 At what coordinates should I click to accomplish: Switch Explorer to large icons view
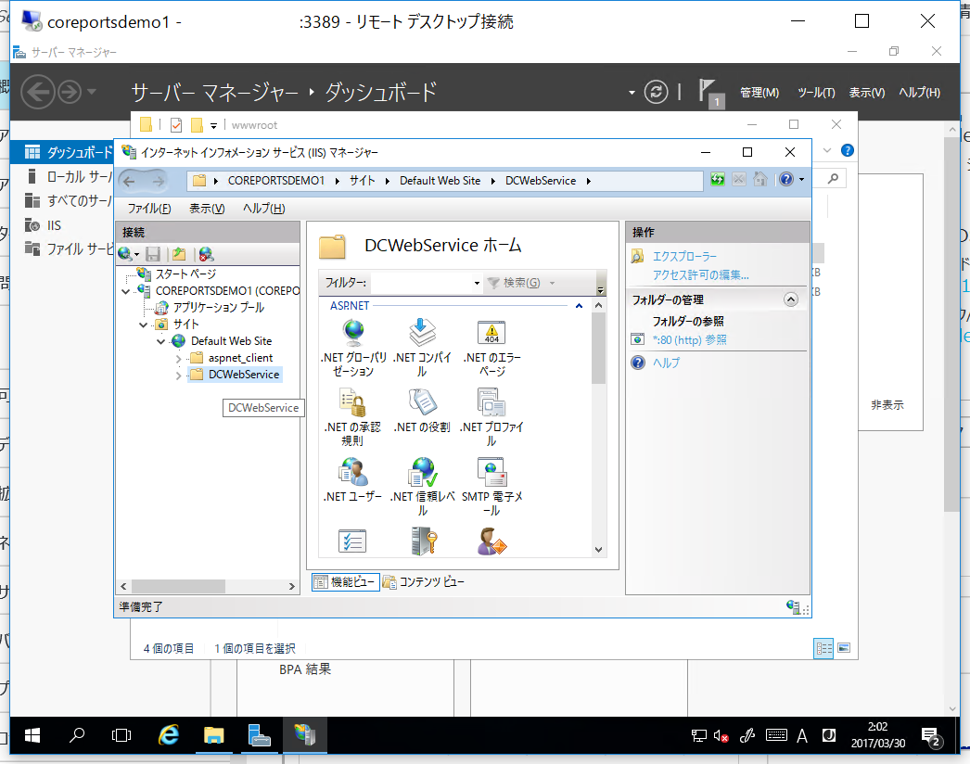click(843, 648)
